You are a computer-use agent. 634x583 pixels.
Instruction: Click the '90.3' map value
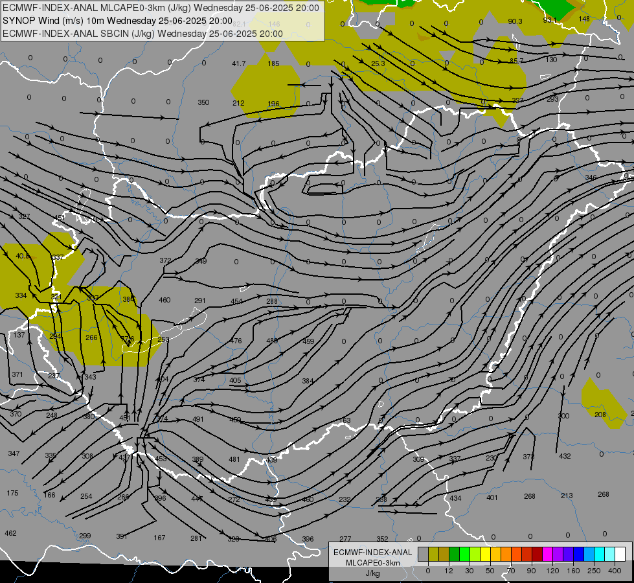click(515, 21)
